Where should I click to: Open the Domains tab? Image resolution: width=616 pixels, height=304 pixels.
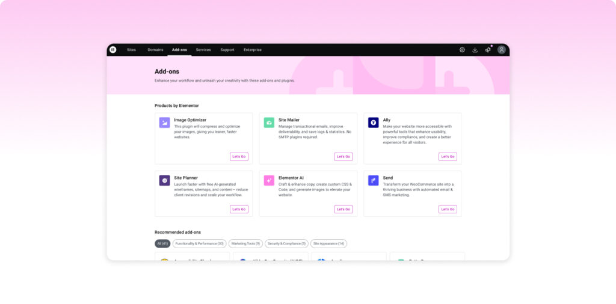155,50
